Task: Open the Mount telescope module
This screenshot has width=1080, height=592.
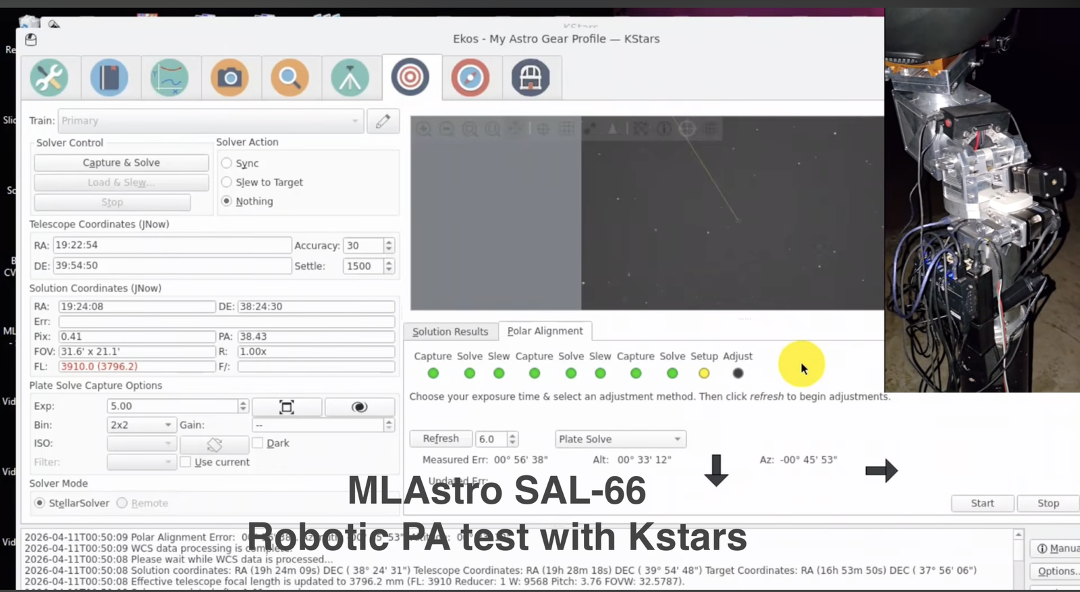Action: coord(350,78)
